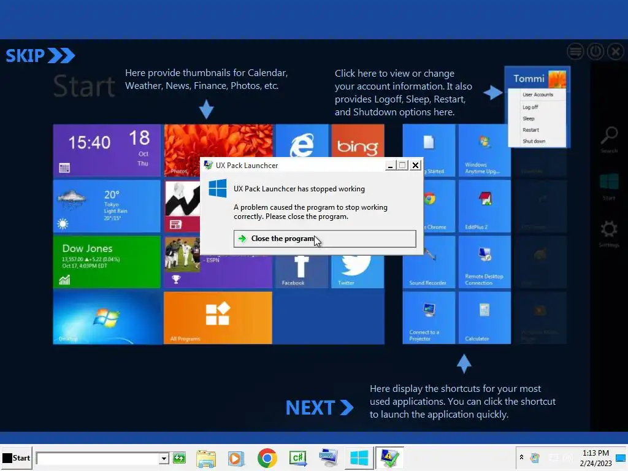Click the circular X icon at top right
This screenshot has height=471, width=628.
(616, 52)
